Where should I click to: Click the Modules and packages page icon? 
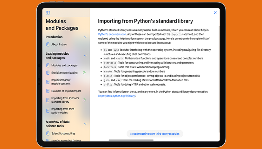pos(48,65)
